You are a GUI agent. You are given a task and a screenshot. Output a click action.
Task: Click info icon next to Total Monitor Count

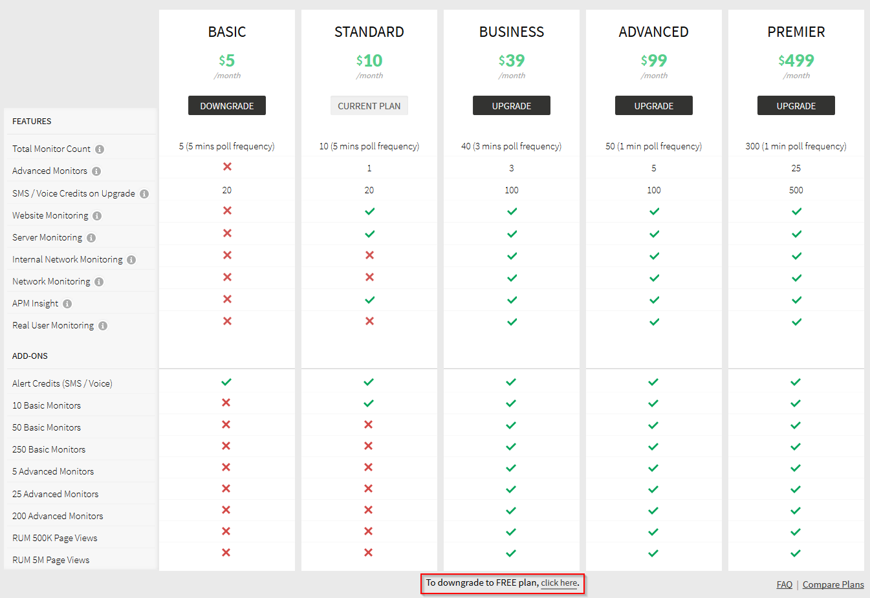point(100,149)
